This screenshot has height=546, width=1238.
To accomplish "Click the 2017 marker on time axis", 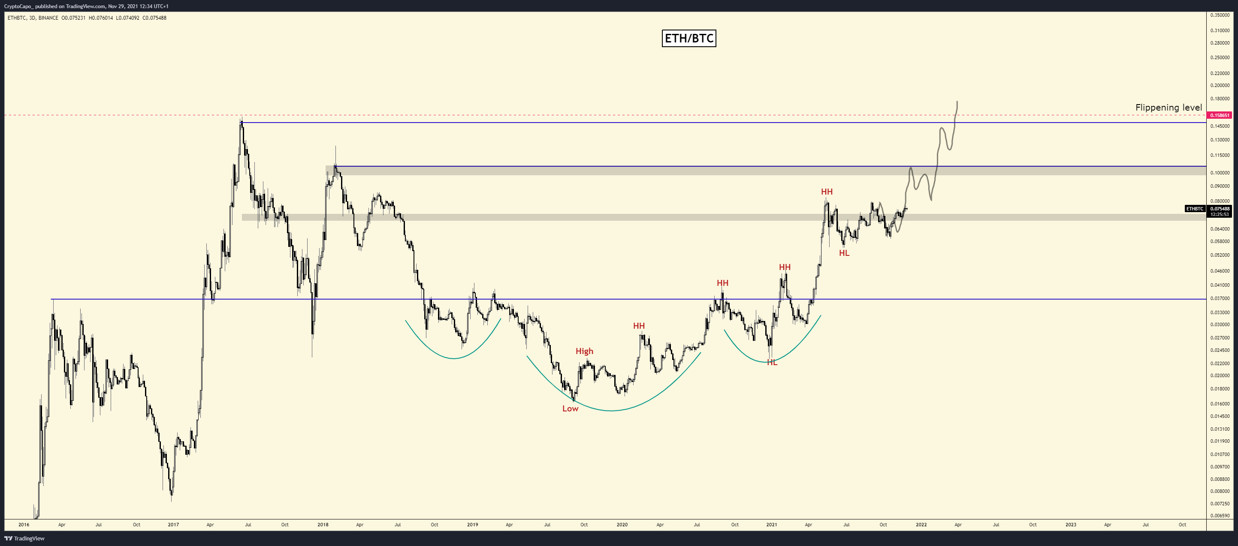I will point(173,525).
